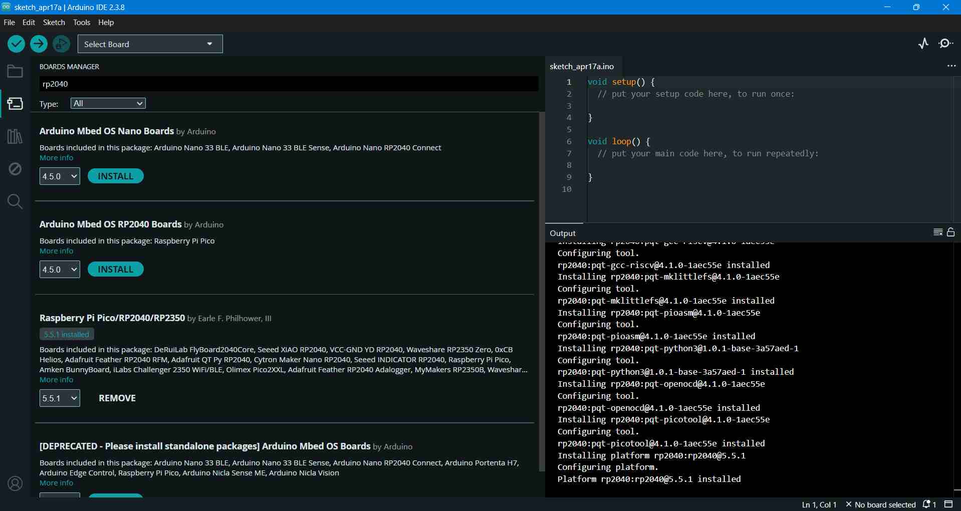This screenshot has height=511, width=961.
Task: Toggle the Output scroll lock icon
Action: (950, 232)
